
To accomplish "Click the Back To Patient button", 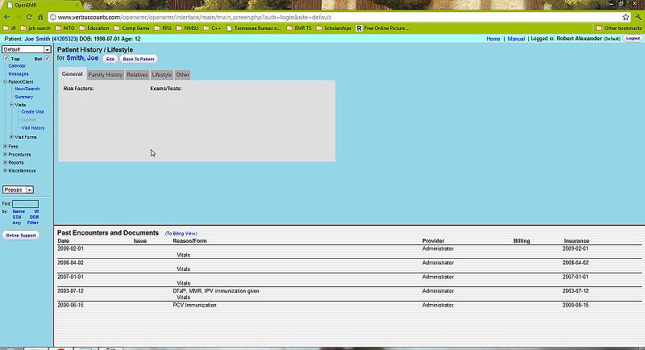I will [139, 59].
